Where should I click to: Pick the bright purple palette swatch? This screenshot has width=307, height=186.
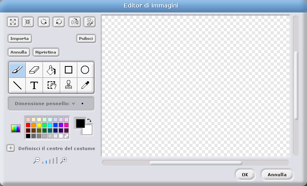tap(61, 125)
